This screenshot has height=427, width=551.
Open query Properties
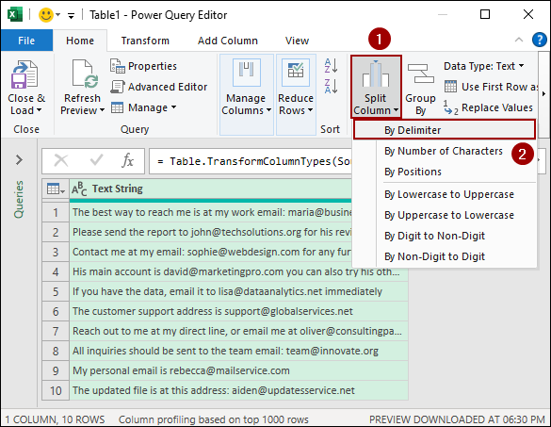click(x=143, y=66)
